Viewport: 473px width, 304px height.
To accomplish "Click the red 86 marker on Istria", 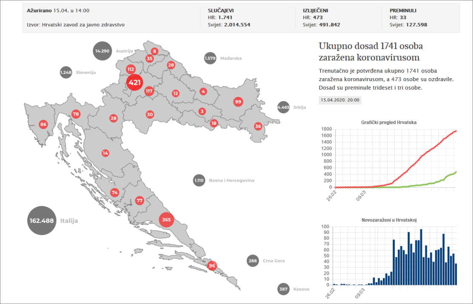I will click(43, 124).
